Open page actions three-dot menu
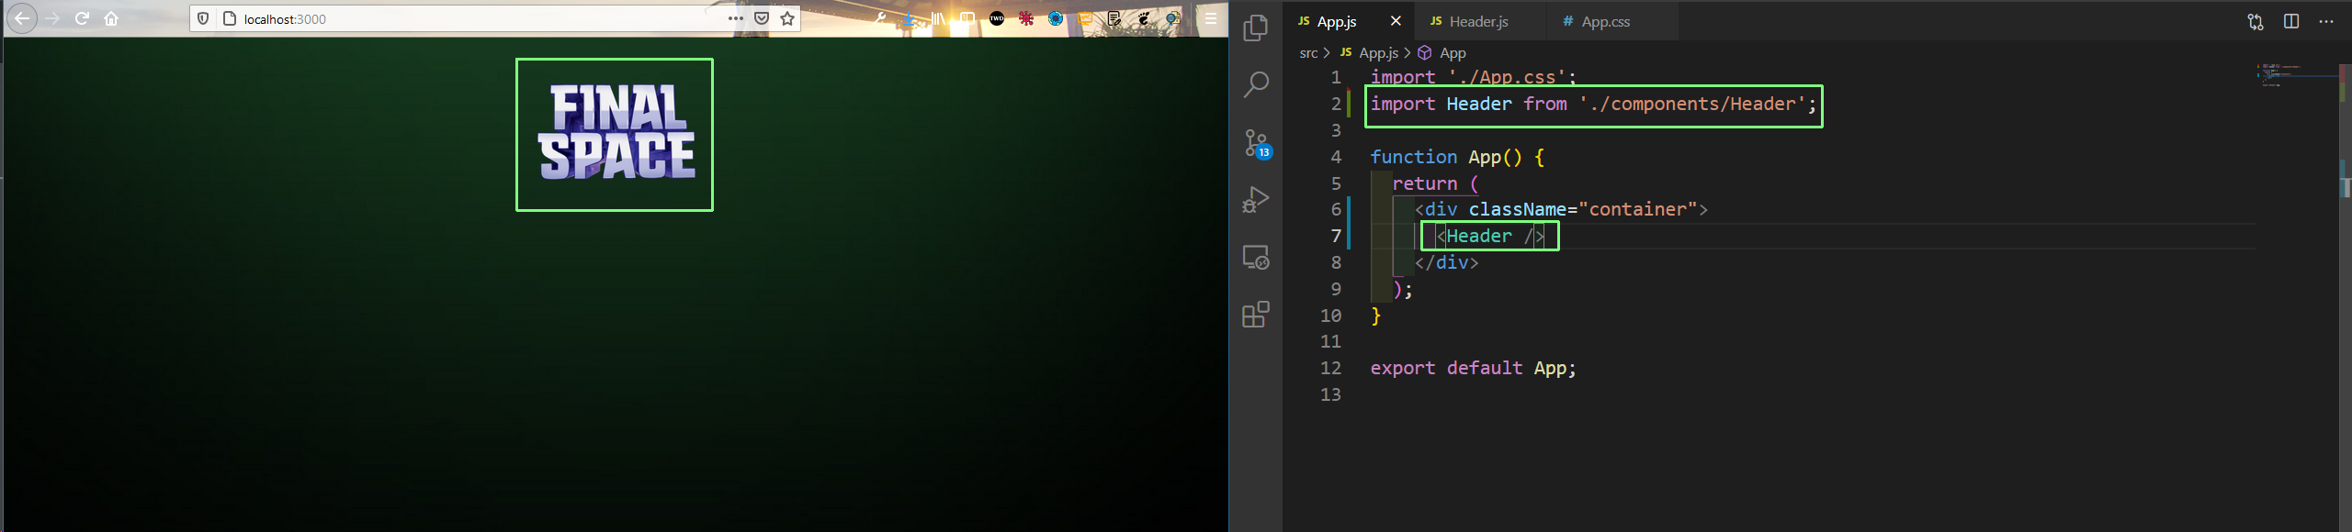Screen dimensions: 2352x532 [x=736, y=18]
